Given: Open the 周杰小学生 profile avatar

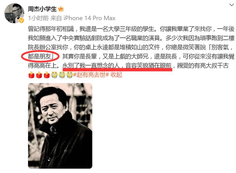Looking at the screenshot, I should point(14,13).
